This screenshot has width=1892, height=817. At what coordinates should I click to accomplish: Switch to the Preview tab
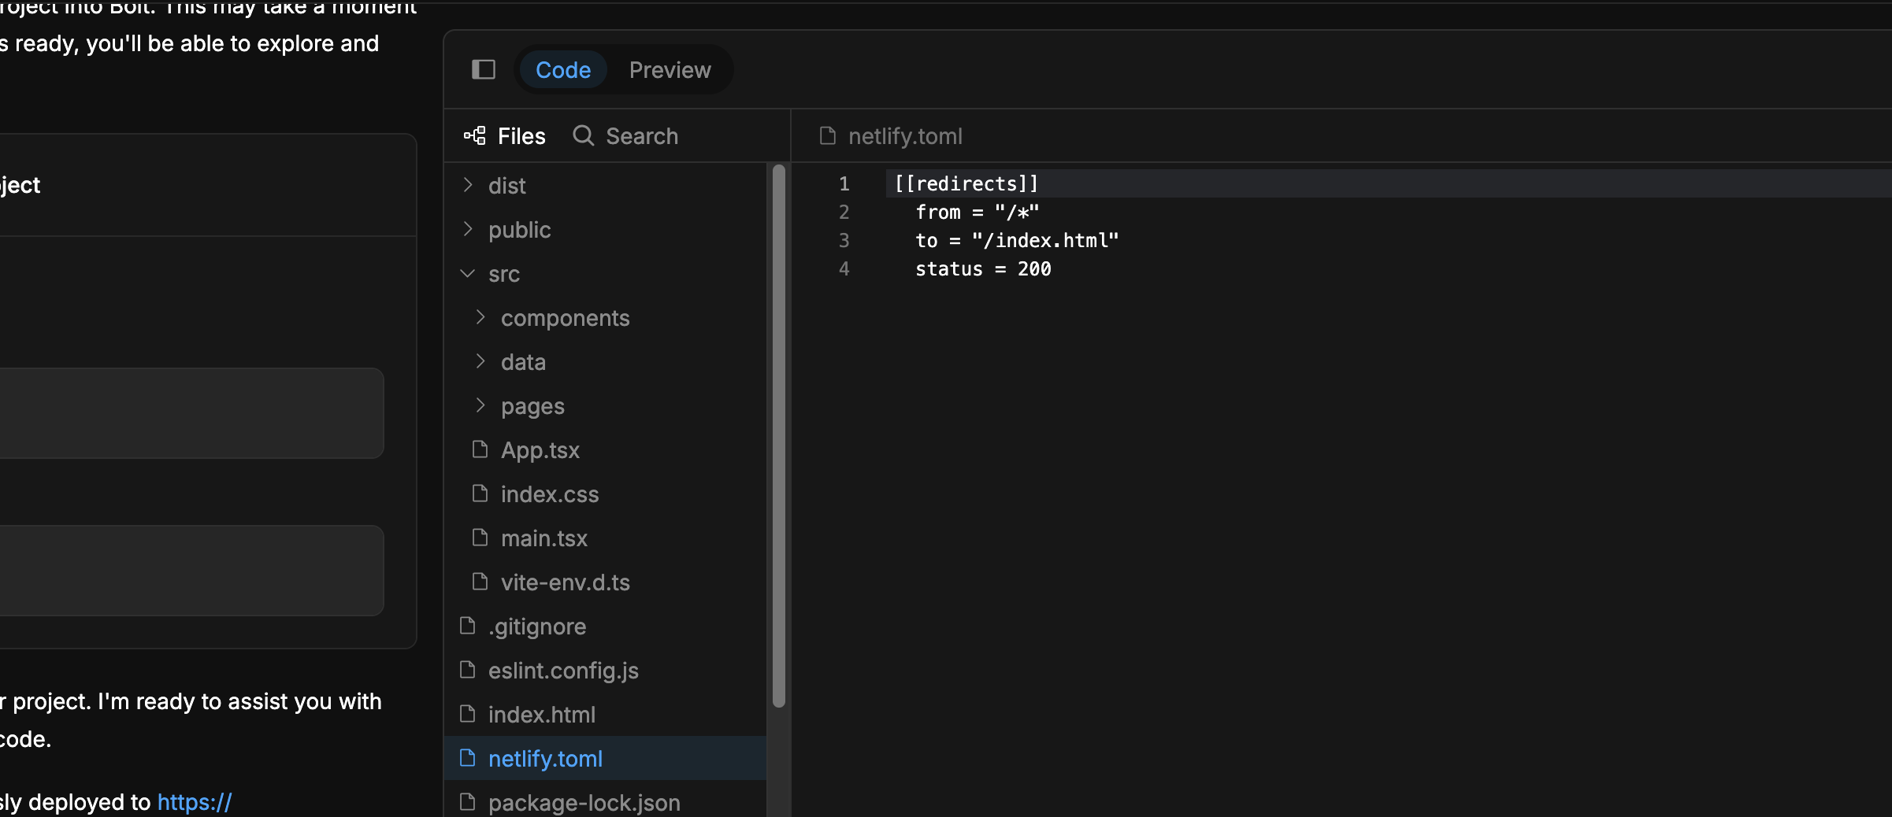(x=670, y=70)
